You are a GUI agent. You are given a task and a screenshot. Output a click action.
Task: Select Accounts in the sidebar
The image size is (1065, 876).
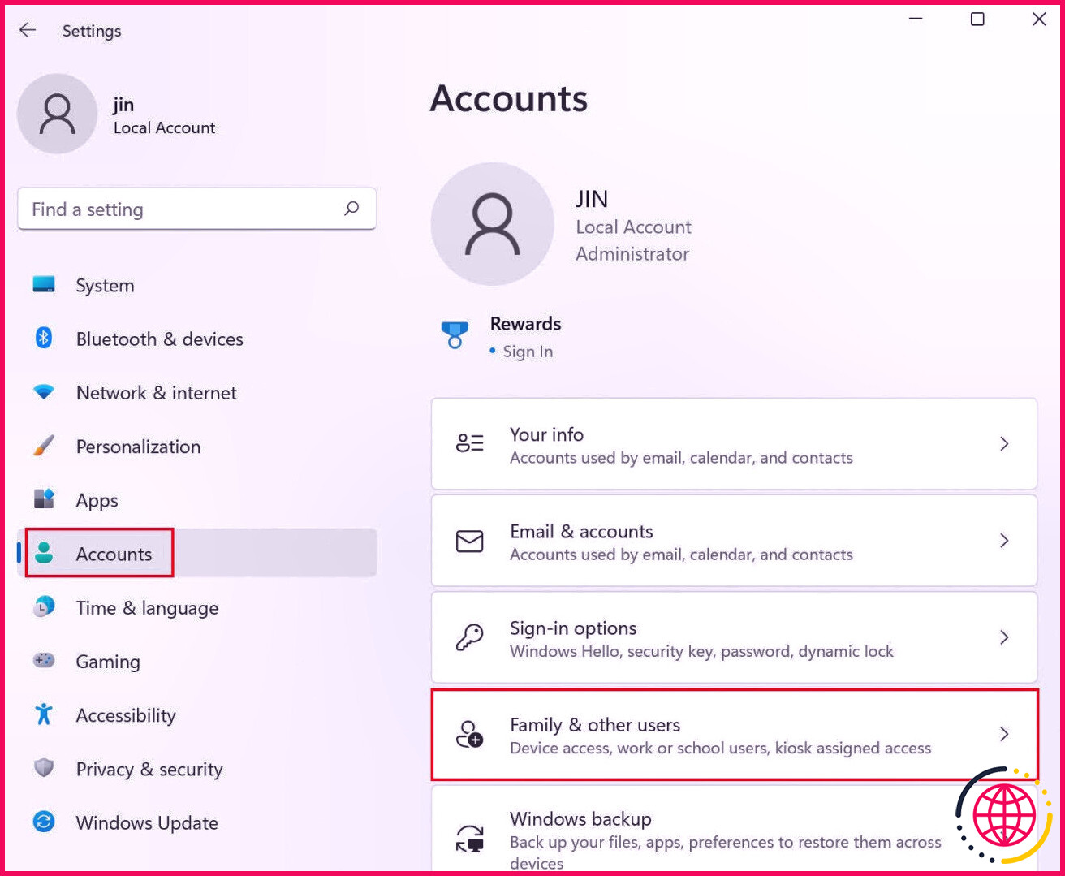point(197,554)
